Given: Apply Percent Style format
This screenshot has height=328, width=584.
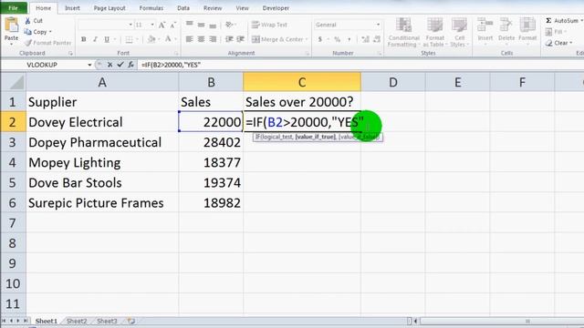Looking at the screenshot, I should click(x=337, y=39).
